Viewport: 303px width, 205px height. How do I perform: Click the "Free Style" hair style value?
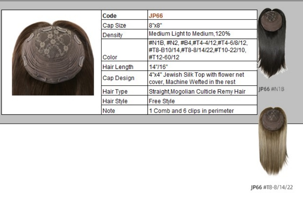[x=162, y=101]
